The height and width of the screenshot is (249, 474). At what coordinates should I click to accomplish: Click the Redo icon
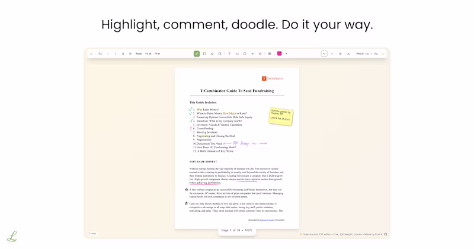pos(332,53)
